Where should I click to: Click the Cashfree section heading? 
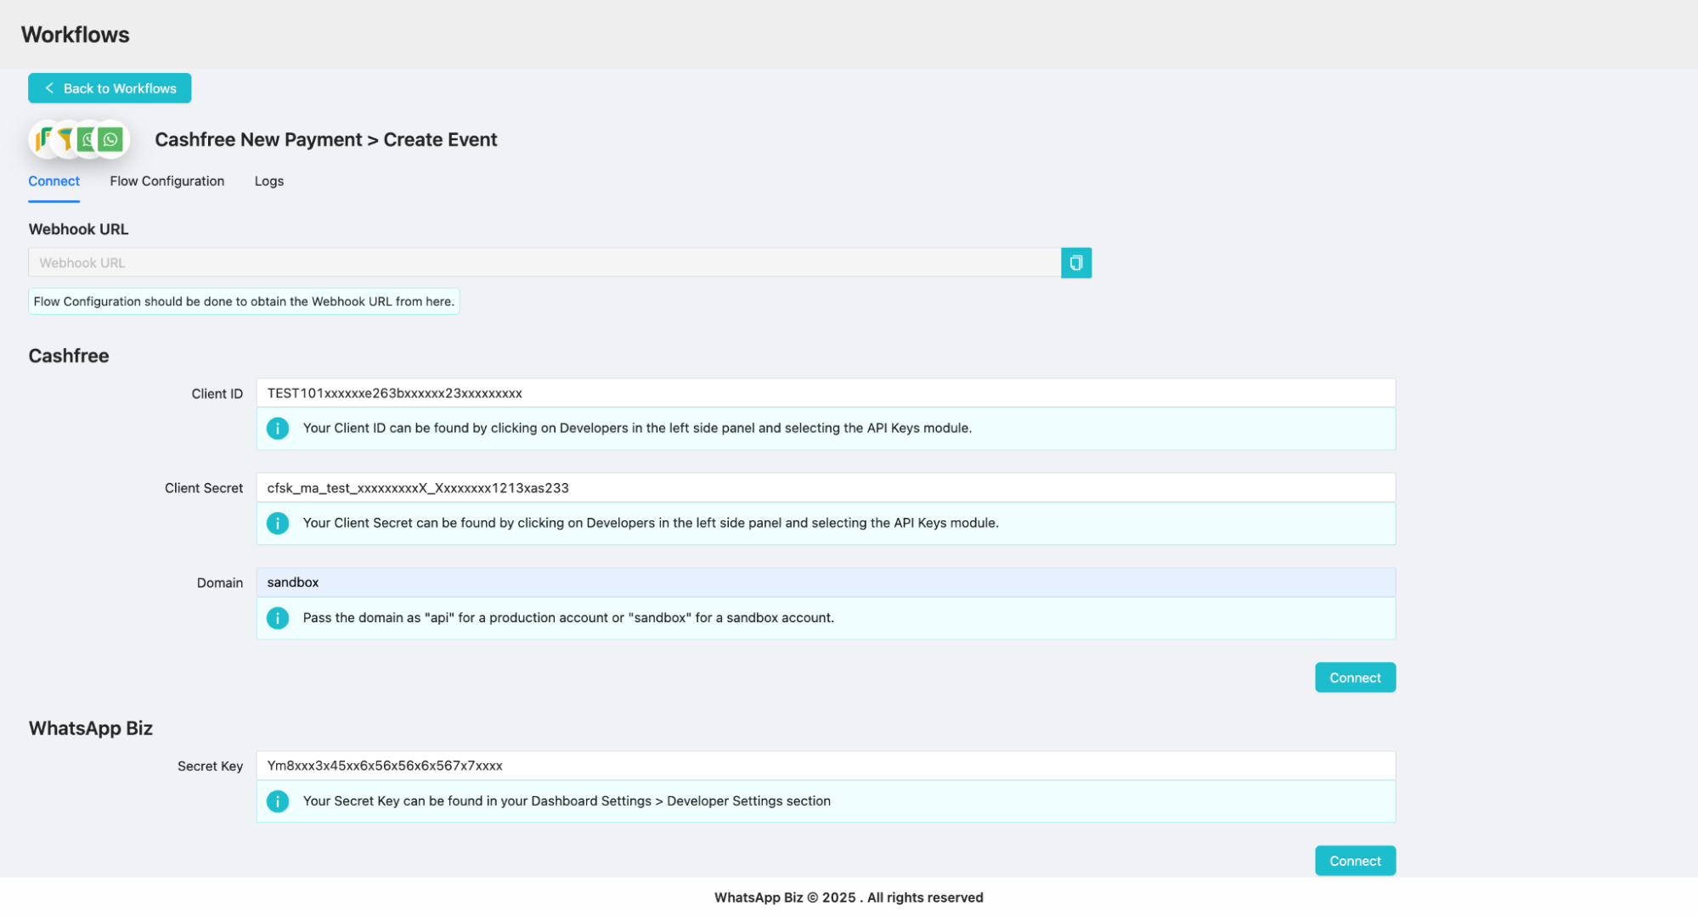coord(69,356)
